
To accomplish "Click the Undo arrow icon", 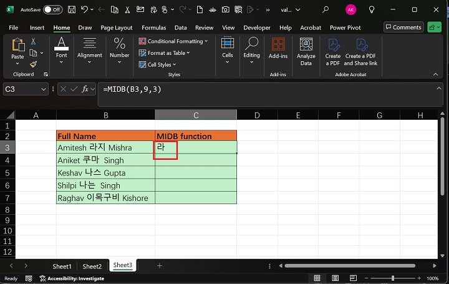I will (85, 10).
